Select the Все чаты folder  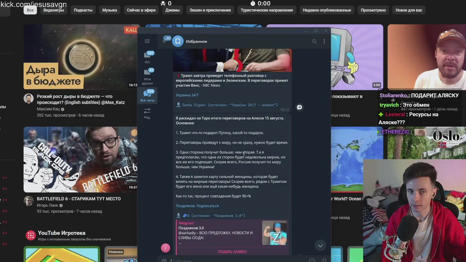point(147,96)
